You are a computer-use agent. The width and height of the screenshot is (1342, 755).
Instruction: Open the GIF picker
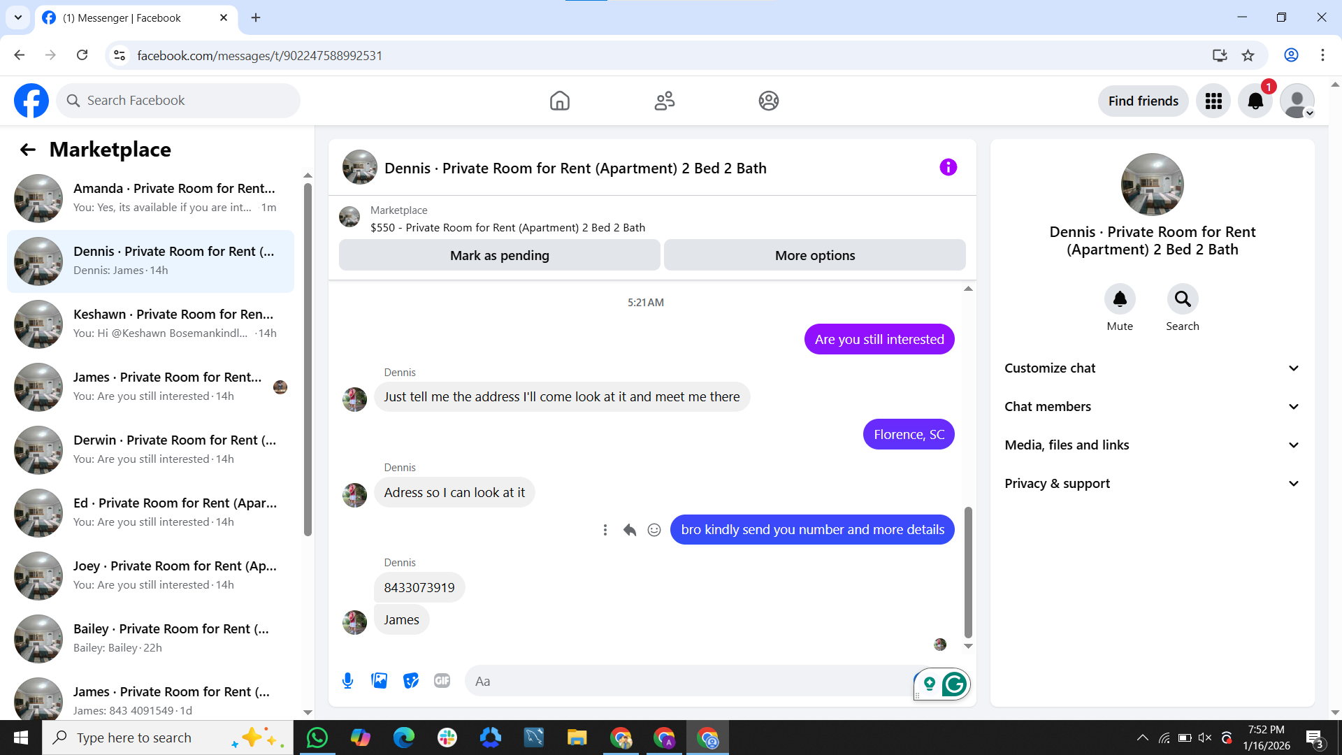(442, 681)
